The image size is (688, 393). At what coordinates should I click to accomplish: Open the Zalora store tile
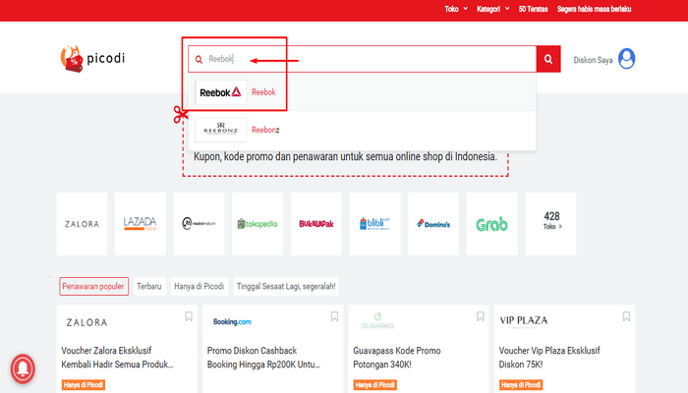(82, 224)
